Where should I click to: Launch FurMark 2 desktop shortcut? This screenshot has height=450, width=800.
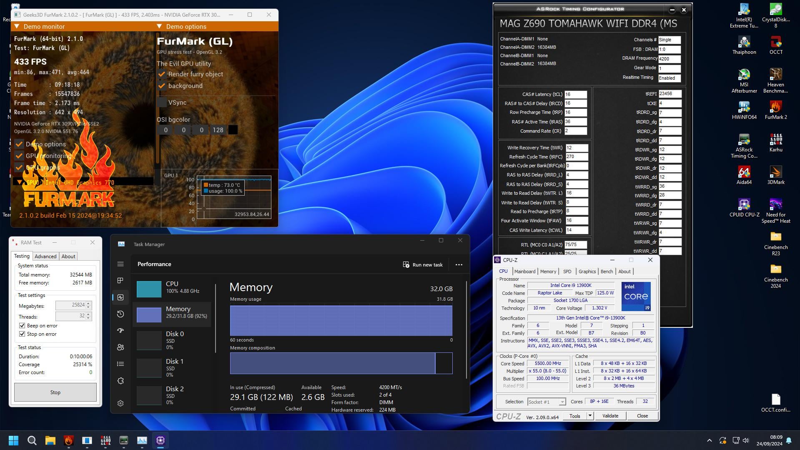point(775,110)
